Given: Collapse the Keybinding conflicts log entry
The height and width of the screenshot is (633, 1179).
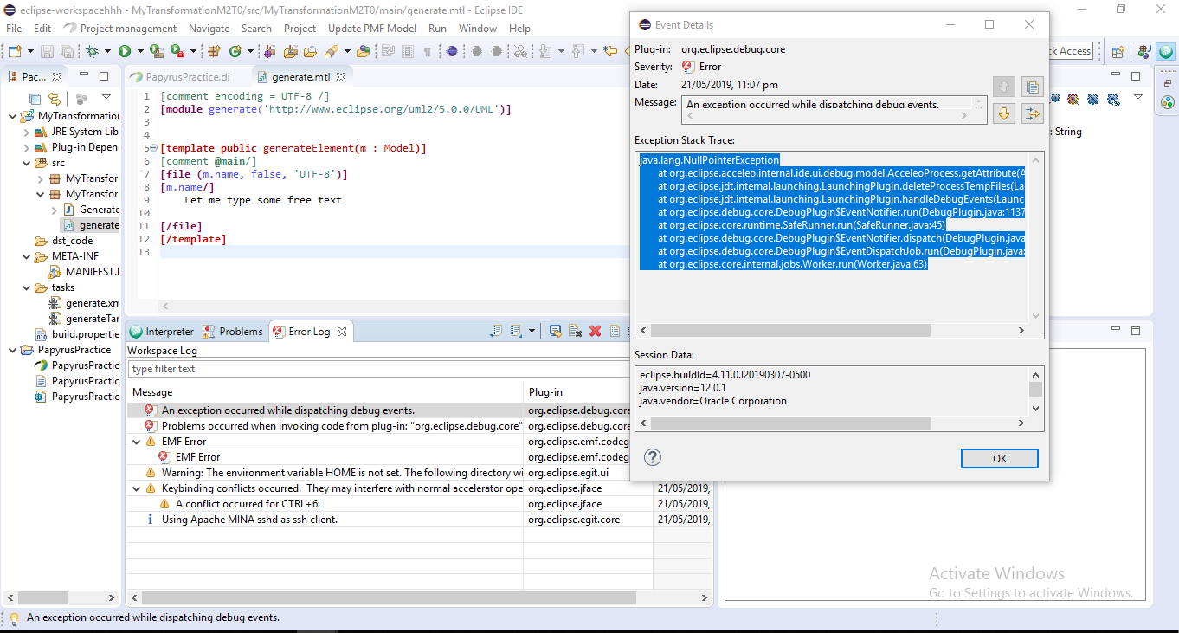Looking at the screenshot, I should click(x=136, y=488).
